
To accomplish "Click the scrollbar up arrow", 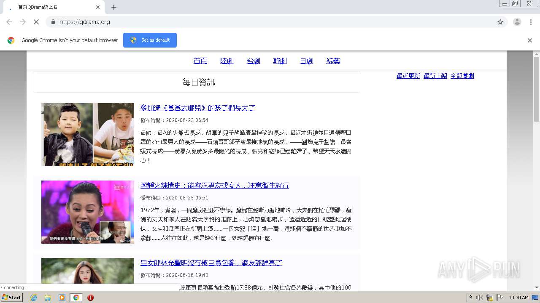I will click(x=537, y=54).
